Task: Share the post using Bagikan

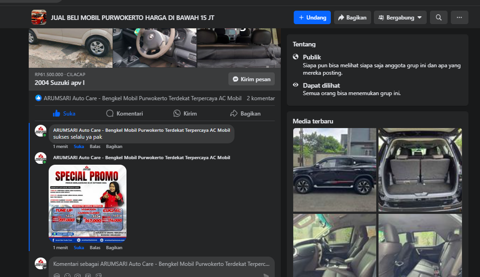Action: click(x=245, y=113)
